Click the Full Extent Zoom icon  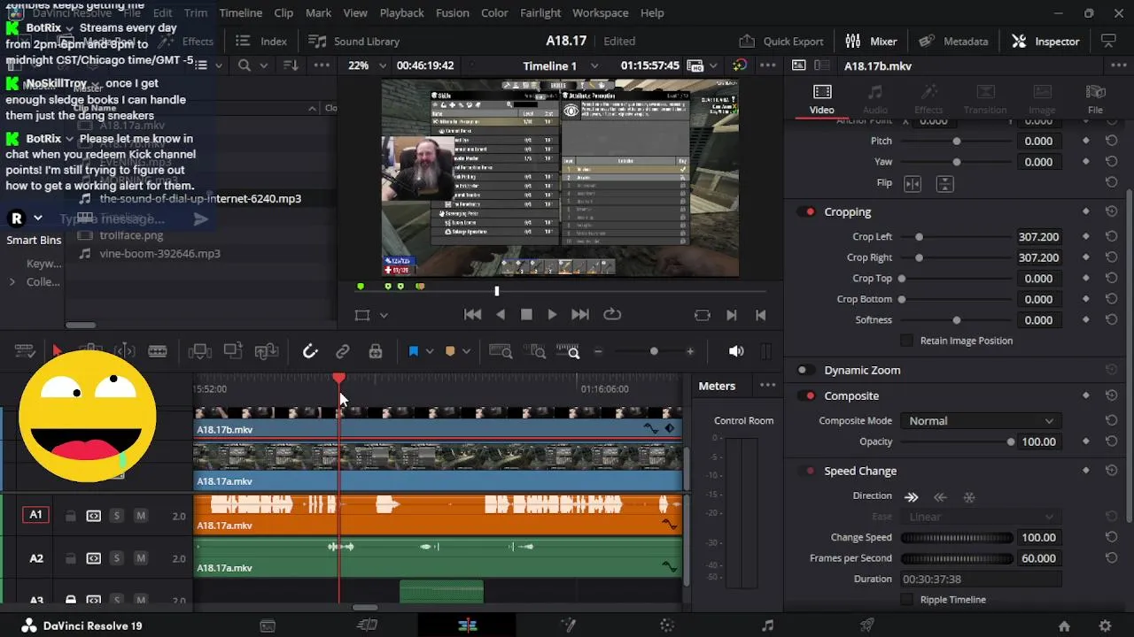click(x=501, y=351)
